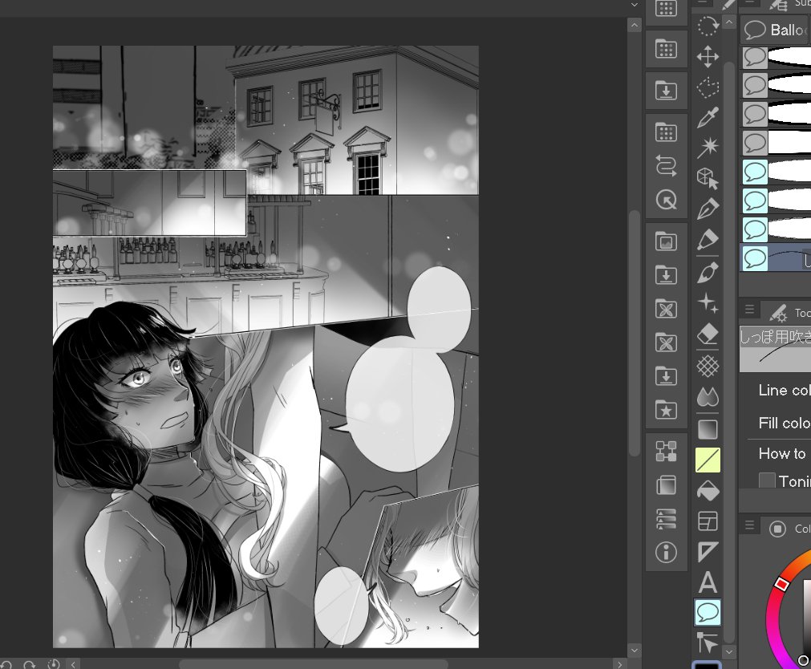Open the folder with star icon
Viewport: 811px width, 669px height.
[x=666, y=410]
